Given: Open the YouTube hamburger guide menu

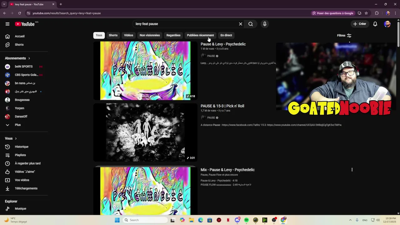Looking at the screenshot, I should pyautogui.click(x=7, y=24).
